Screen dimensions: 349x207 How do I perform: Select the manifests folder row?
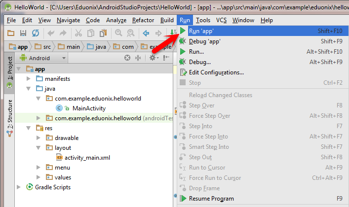pos(93,79)
